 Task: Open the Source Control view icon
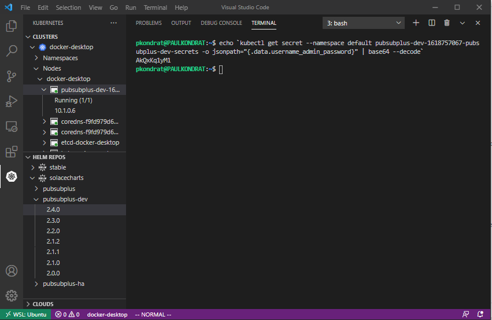[x=11, y=76]
